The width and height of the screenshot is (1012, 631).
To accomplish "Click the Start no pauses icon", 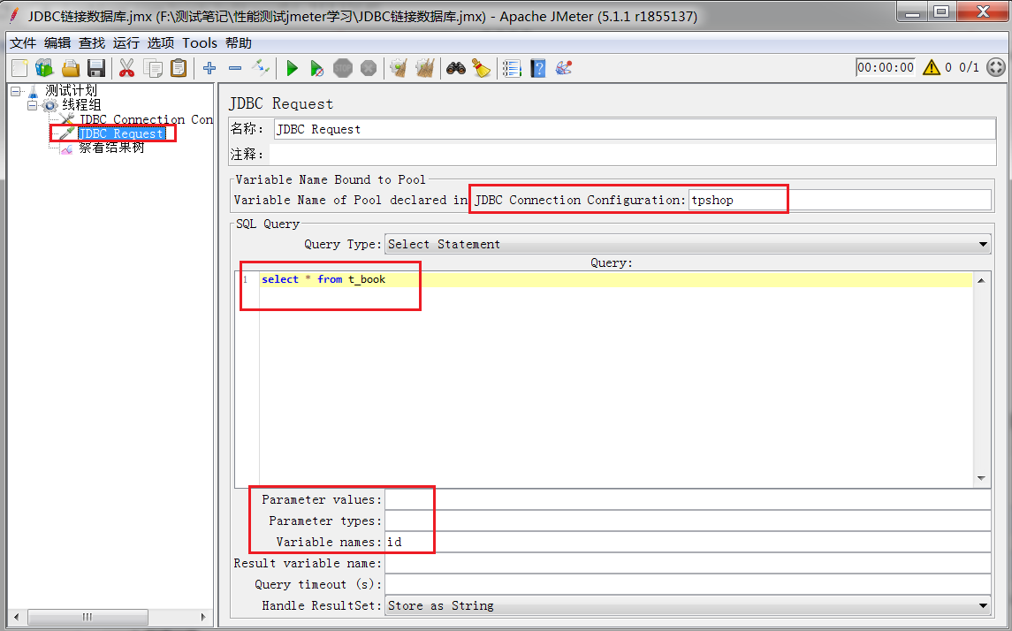I will click(317, 68).
